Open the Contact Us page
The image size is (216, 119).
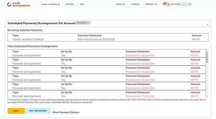click(x=151, y=4)
